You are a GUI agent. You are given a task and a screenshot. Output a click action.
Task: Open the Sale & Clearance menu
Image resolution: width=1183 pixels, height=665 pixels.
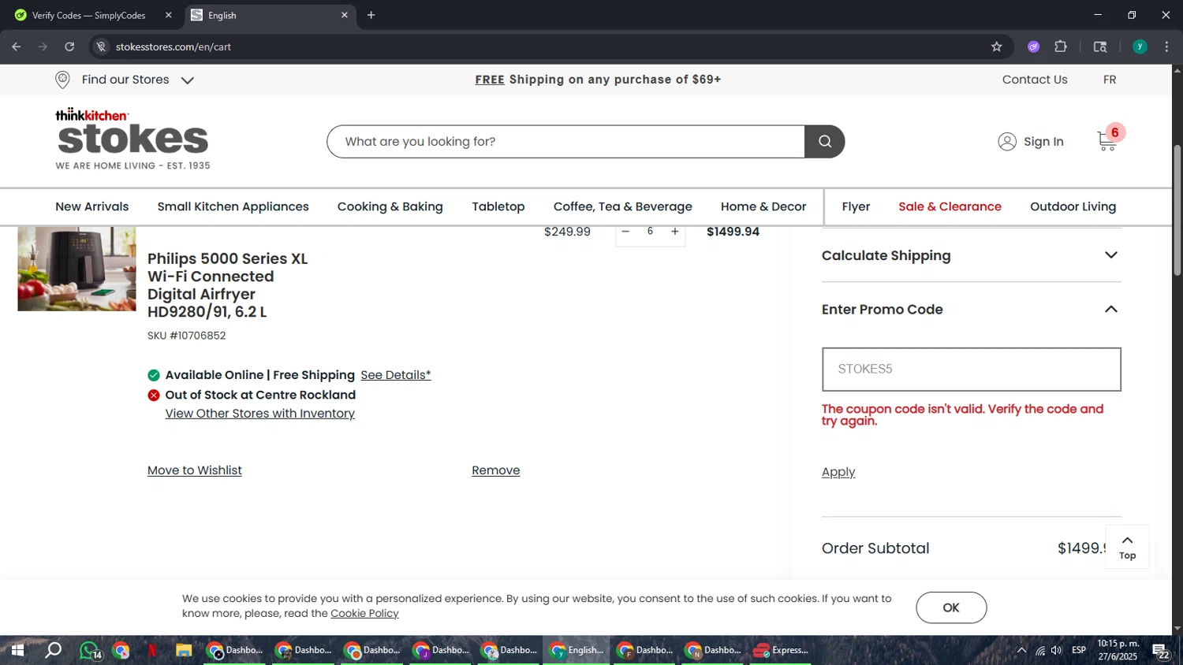950,206
